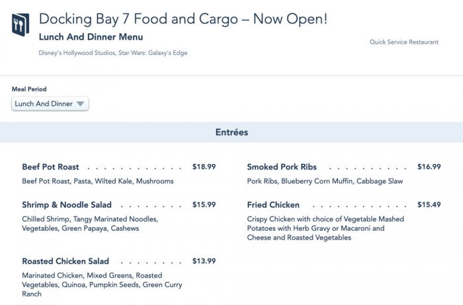Click the restaurant fork-and-knife menu icon
This screenshot has width=463, height=305.
pos(20,24)
